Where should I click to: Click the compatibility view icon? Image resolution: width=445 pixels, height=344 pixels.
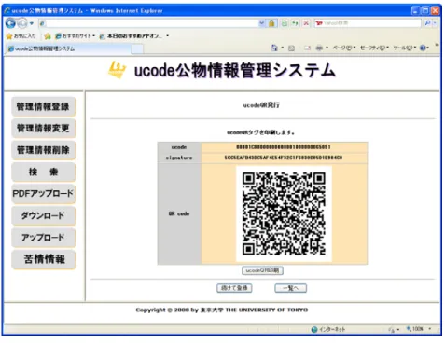[285, 23]
